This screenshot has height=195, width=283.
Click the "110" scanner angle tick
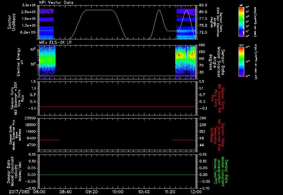(x=202, y=59)
